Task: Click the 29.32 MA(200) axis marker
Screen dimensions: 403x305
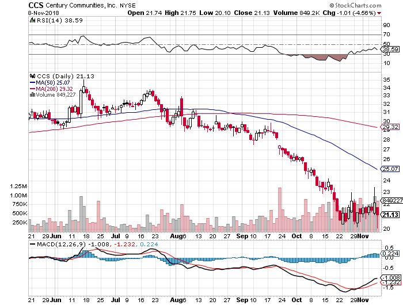Action: [x=390, y=127]
